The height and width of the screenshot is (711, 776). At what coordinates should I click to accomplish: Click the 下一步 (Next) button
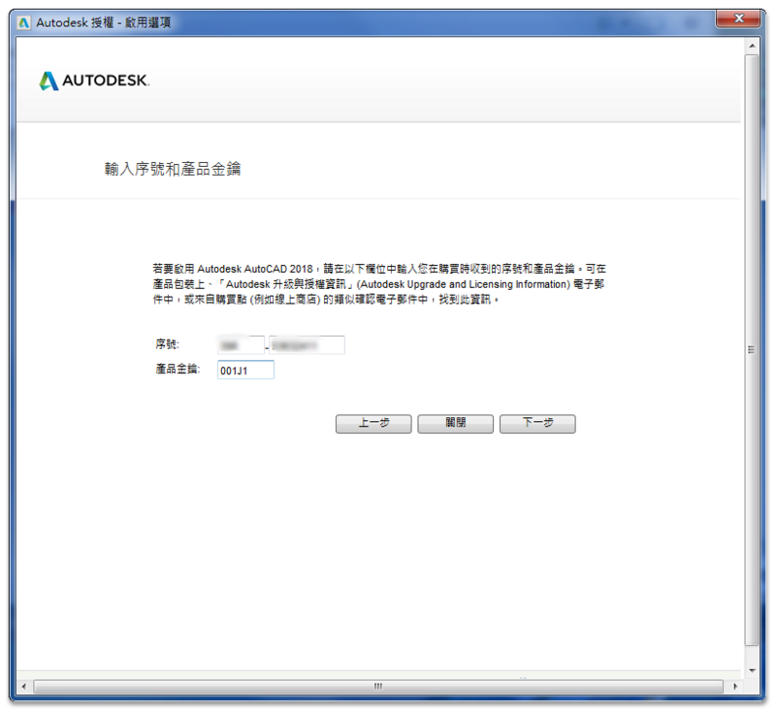(537, 424)
